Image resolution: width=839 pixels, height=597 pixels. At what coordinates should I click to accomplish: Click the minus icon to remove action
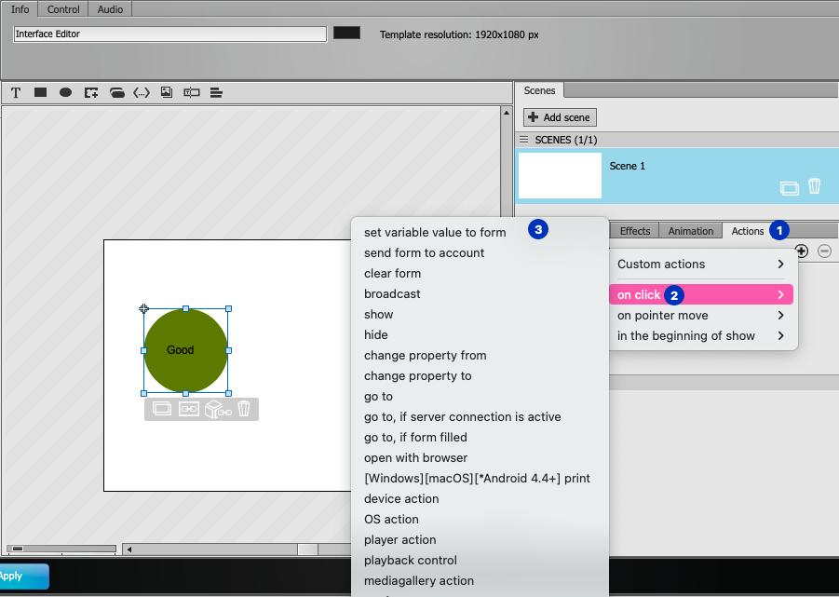[x=824, y=251]
